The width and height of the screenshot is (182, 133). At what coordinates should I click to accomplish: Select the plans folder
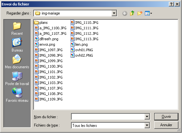click(x=41, y=23)
